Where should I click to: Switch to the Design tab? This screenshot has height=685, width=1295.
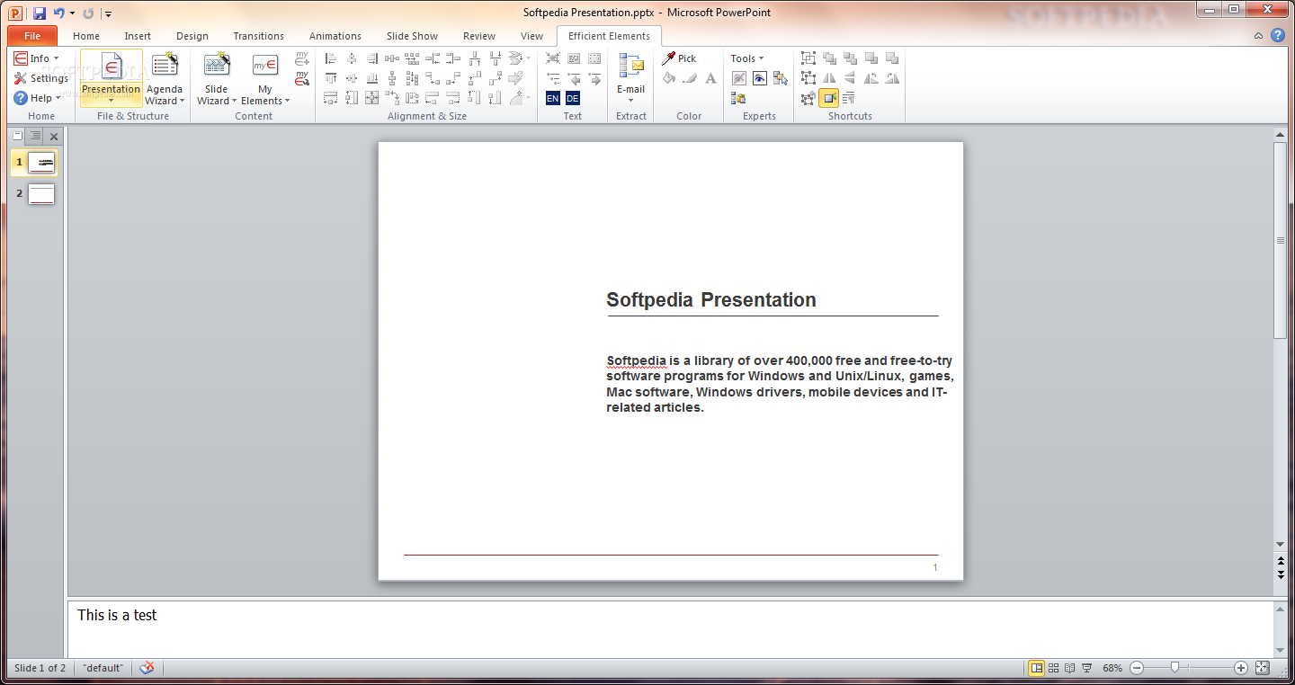pyautogui.click(x=192, y=36)
